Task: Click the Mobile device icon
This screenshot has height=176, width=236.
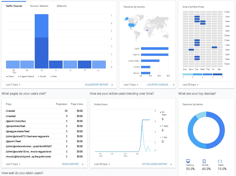Action: tap(204, 162)
